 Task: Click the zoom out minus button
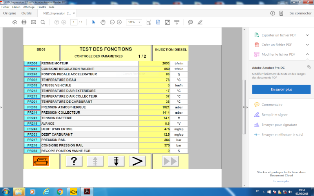click(x=112, y=22)
